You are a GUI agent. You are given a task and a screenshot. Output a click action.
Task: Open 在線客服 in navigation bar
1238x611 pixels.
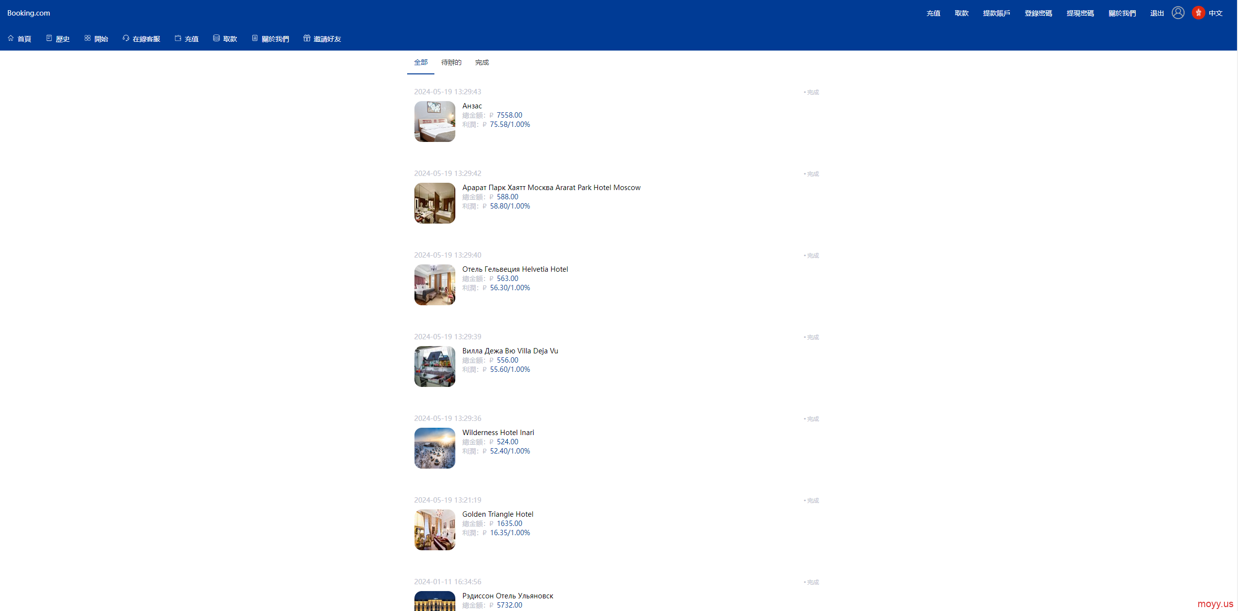pos(146,39)
